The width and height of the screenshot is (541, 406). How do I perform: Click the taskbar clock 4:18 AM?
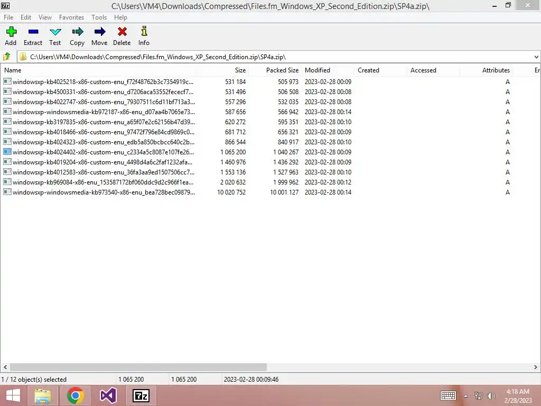click(x=518, y=392)
